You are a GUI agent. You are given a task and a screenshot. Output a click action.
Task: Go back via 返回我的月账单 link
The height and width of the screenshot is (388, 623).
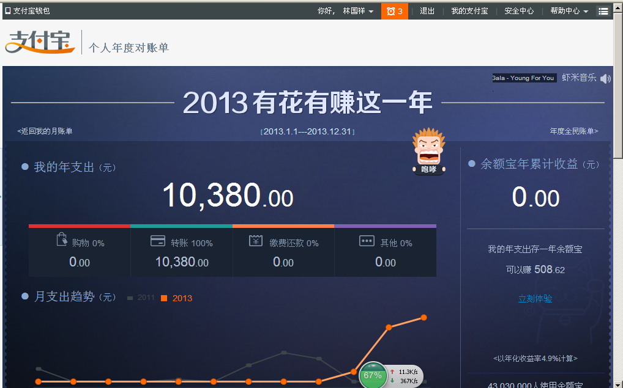45,131
